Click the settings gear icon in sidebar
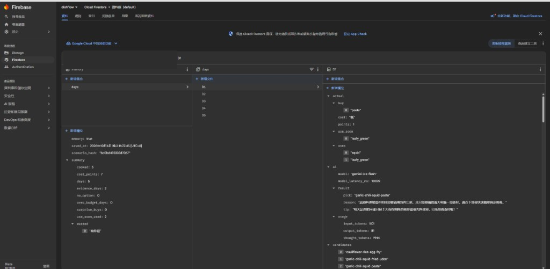 click(x=6, y=32)
